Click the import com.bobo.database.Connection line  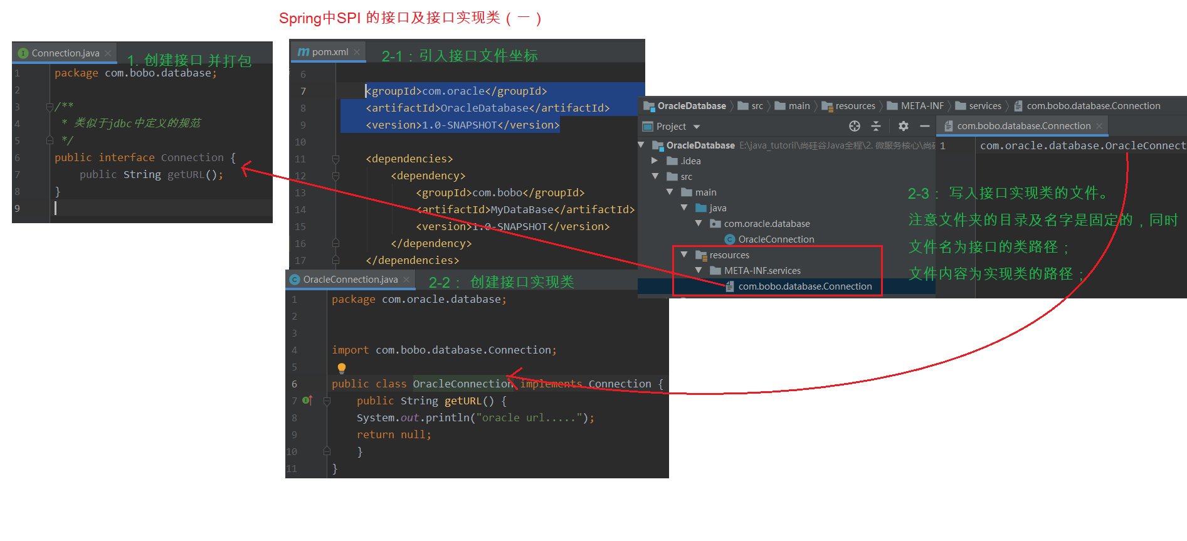click(x=444, y=350)
